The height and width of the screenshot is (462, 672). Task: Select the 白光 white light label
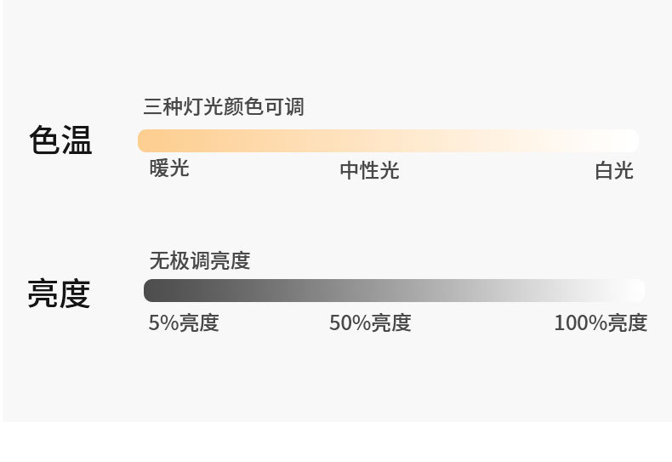coord(613,171)
